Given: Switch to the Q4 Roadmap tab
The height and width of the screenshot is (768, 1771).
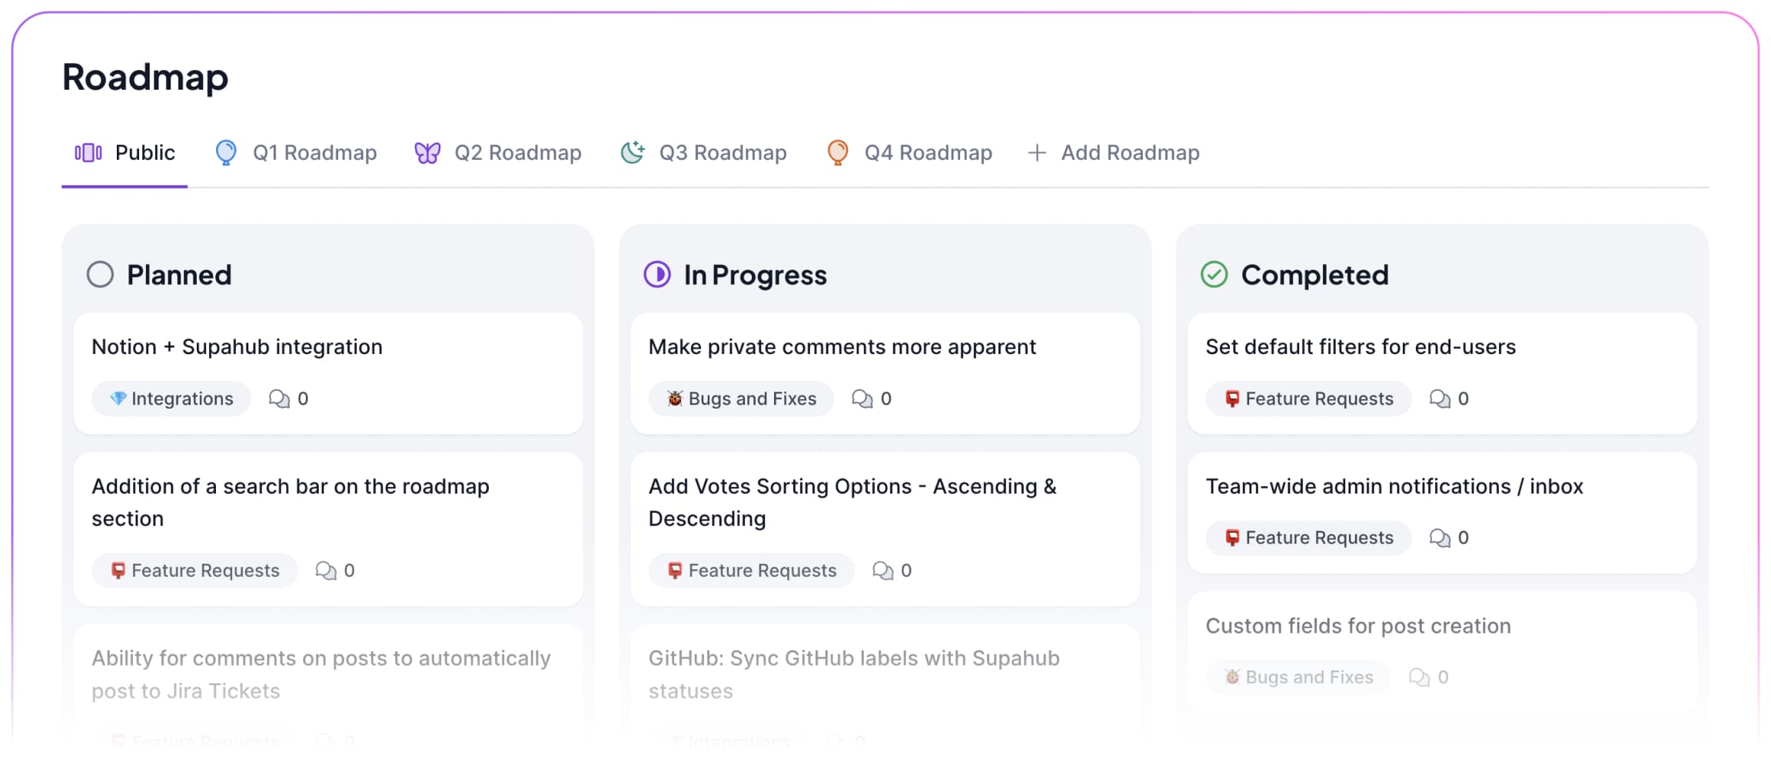Looking at the screenshot, I should (928, 153).
